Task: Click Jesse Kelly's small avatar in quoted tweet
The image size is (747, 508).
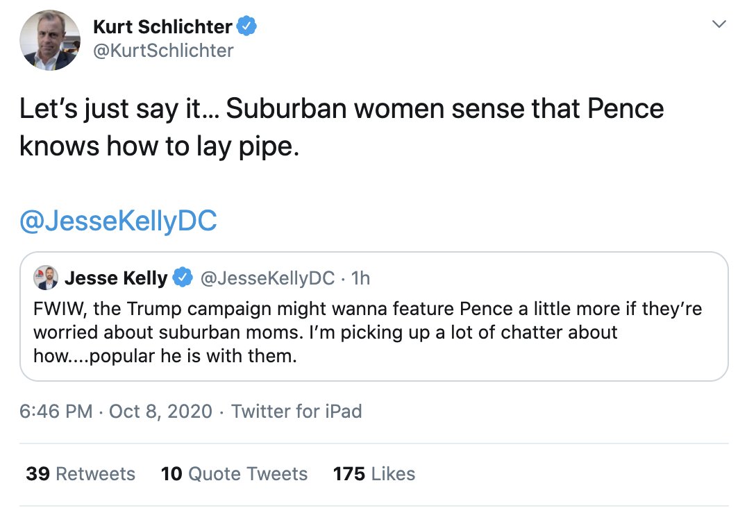Action: click(x=46, y=278)
